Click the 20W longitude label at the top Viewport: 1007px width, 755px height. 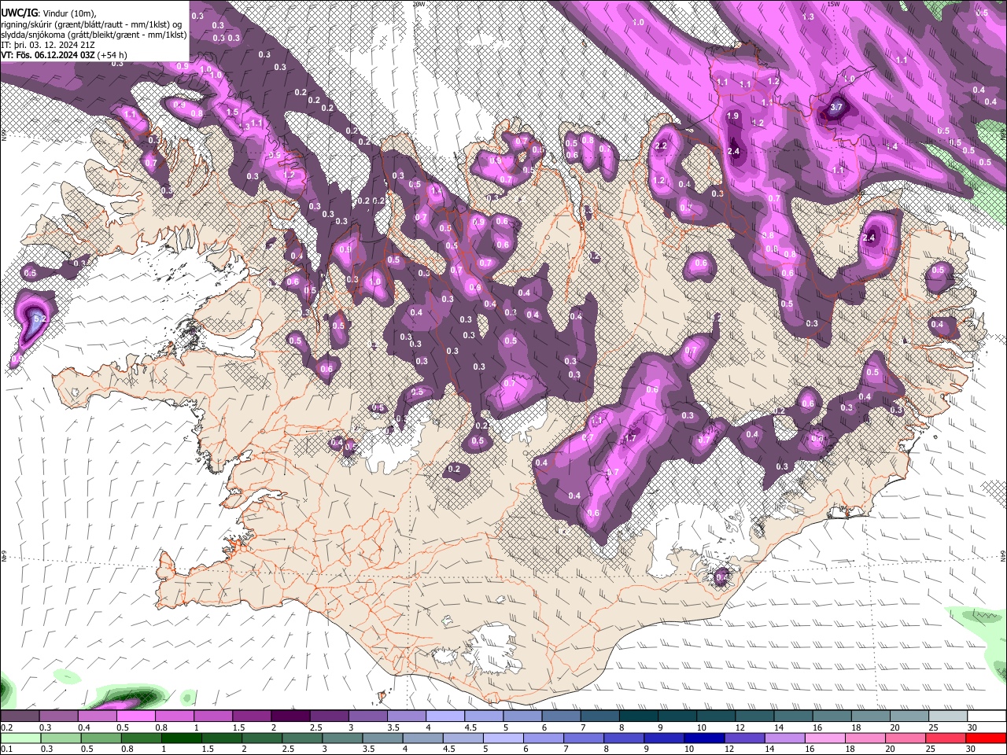[419, 4]
